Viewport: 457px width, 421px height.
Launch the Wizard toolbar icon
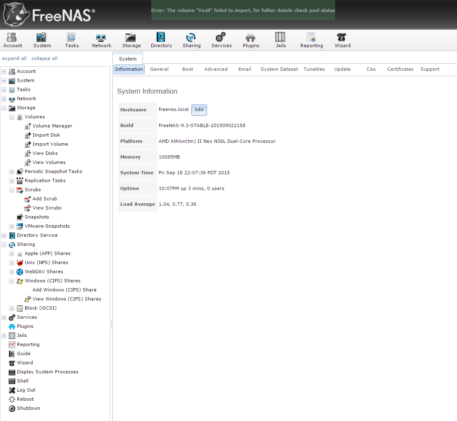click(x=343, y=40)
